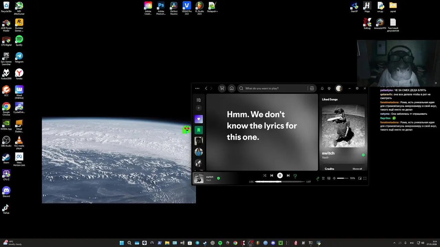Toggle the lyrics microphone button
The width and height of the screenshot is (440, 247).
(x=318, y=178)
